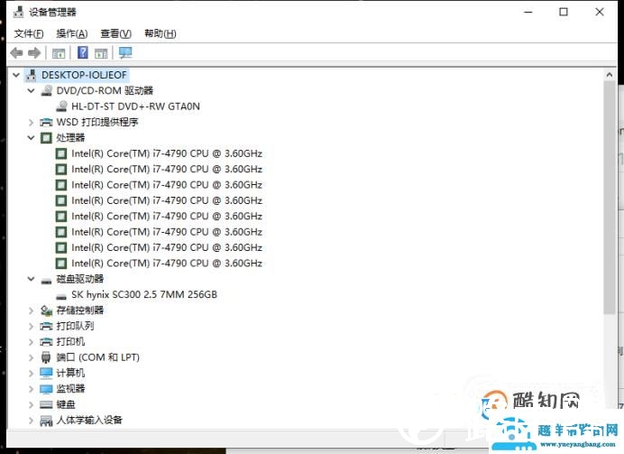624x454 pixels.
Task: Expand the 键盘 node
Action: coord(31,404)
